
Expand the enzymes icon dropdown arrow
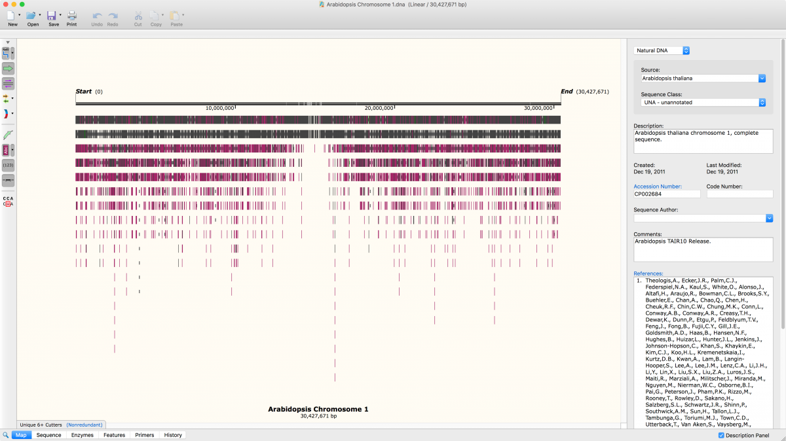12,53
